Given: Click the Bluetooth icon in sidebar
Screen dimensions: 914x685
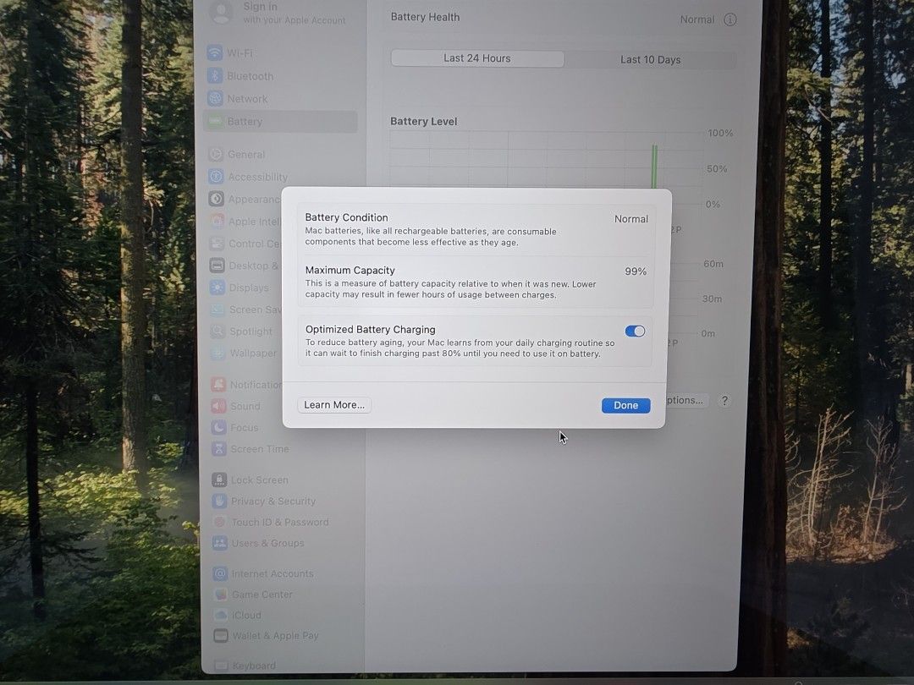Looking at the screenshot, I should (214, 76).
